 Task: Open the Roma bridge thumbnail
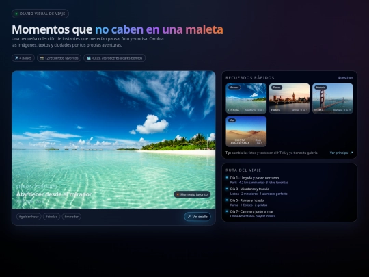click(x=333, y=98)
